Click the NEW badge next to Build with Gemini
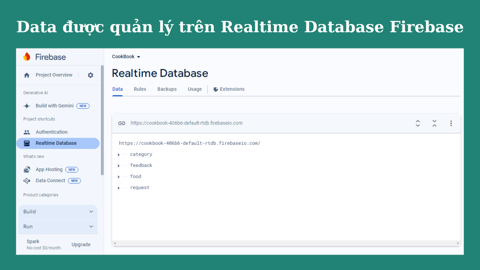Viewport: 480px width, 270px height. (83, 106)
